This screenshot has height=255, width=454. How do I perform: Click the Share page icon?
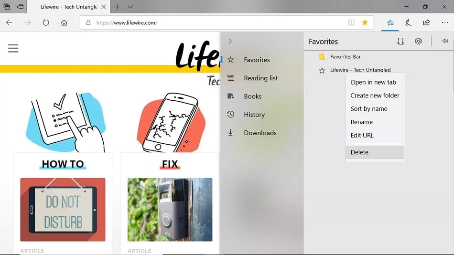point(426,22)
